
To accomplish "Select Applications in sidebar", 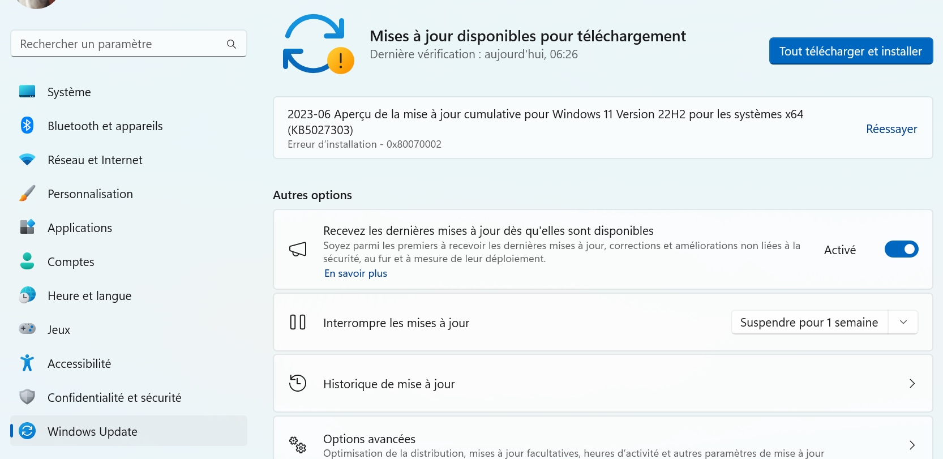I will point(128,228).
